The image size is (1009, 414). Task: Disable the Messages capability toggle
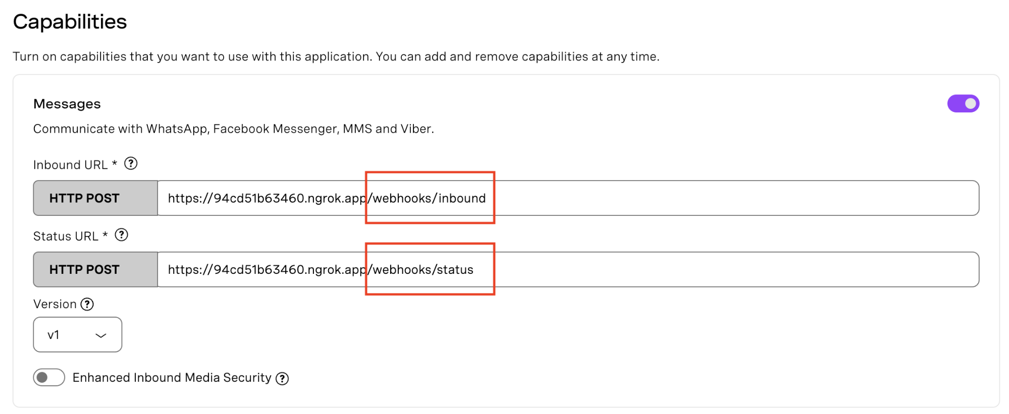coord(963,103)
